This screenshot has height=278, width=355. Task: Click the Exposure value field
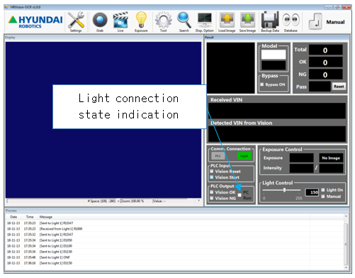point(301,157)
